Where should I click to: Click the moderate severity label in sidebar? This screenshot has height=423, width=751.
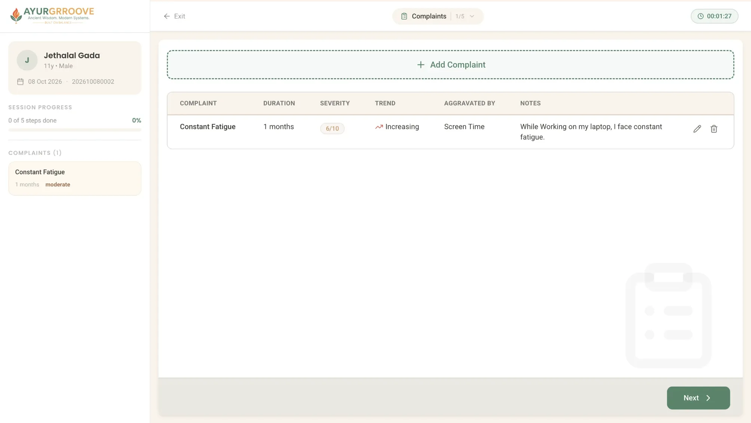coord(58,184)
